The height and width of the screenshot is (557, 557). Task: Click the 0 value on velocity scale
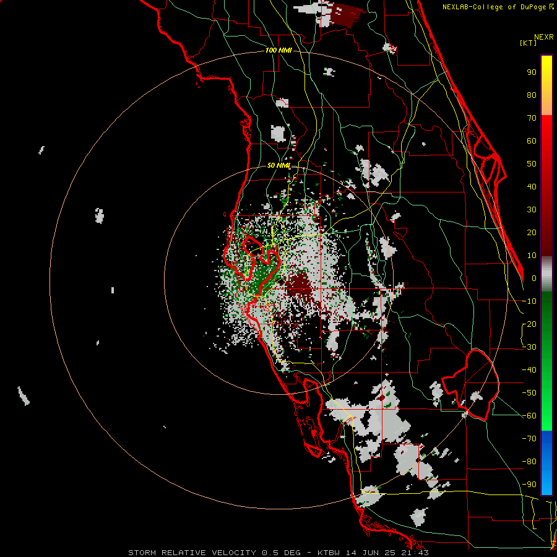pos(534,278)
